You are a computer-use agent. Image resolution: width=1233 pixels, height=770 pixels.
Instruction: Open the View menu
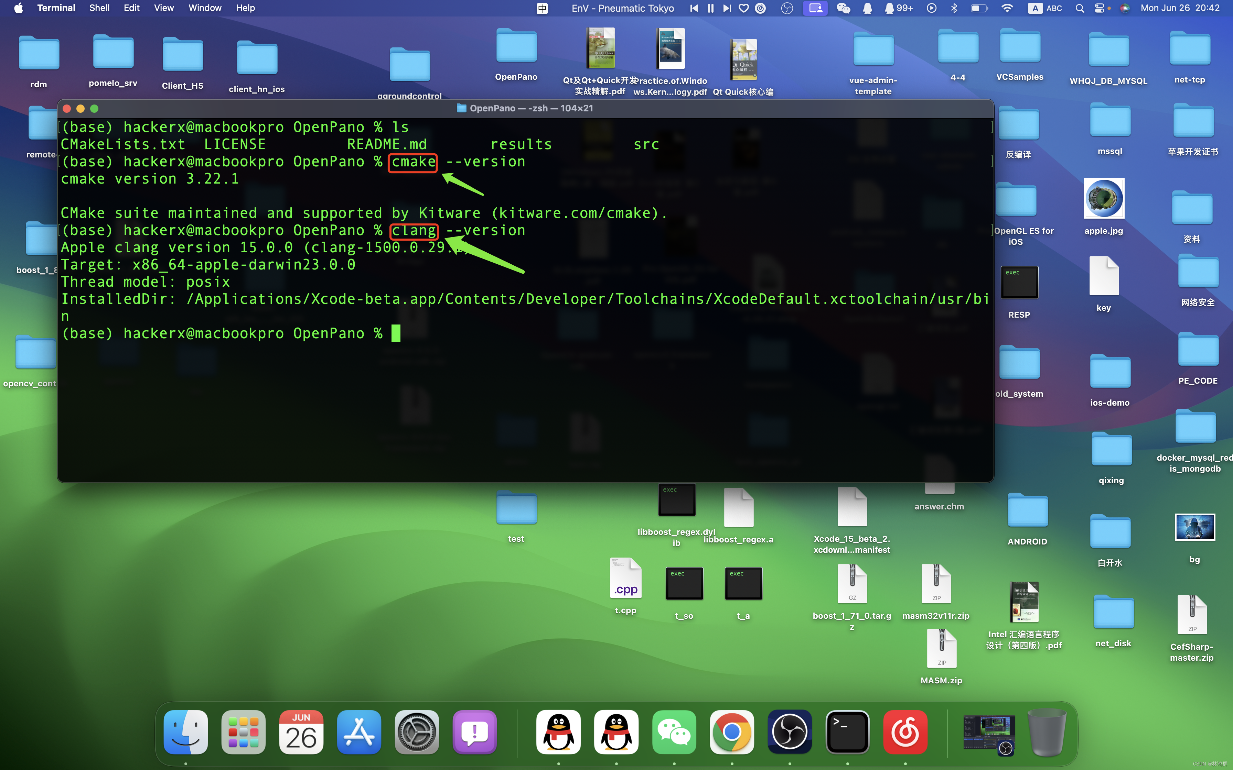(163, 8)
